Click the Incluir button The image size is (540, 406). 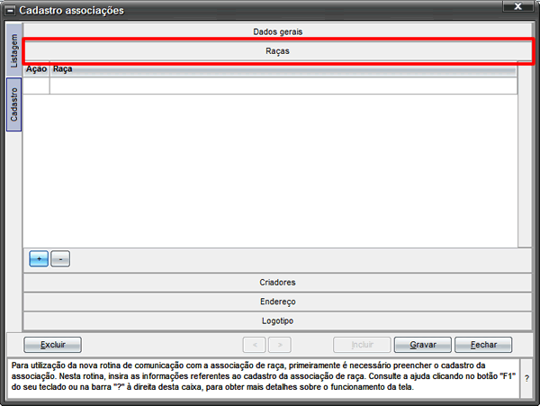coord(362,345)
